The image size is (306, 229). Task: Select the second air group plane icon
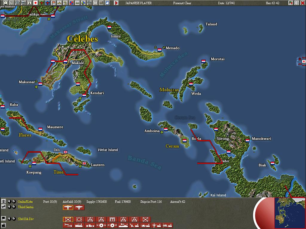coord(79,208)
